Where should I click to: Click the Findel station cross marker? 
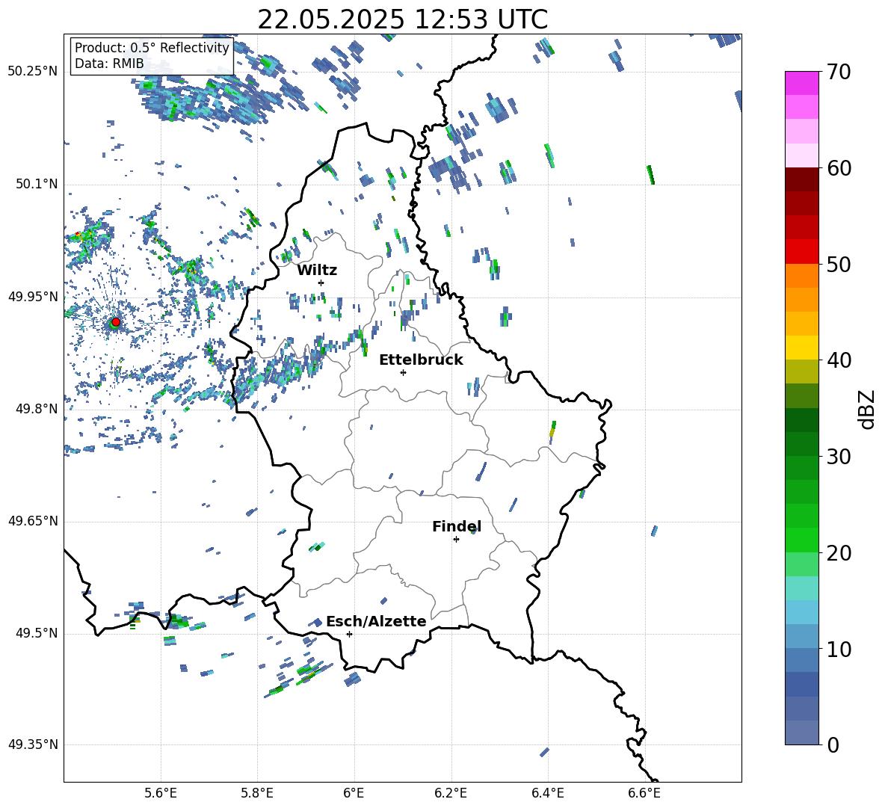coord(456,540)
